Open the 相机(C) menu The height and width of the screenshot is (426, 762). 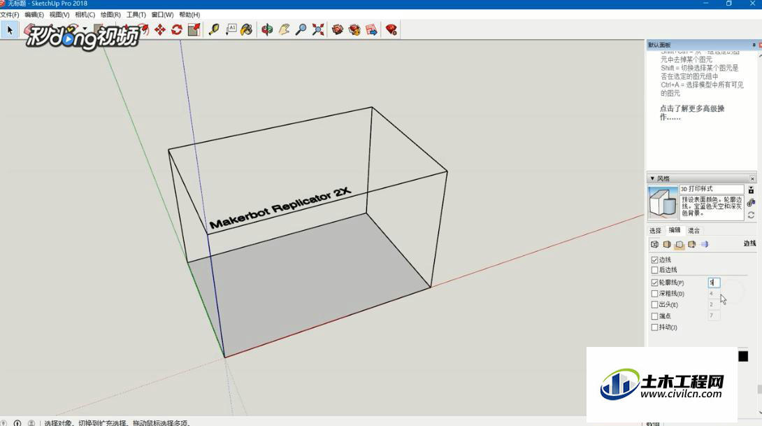tap(85, 15)
